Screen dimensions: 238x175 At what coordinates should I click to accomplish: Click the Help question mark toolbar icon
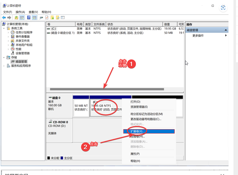pos(29,17)
